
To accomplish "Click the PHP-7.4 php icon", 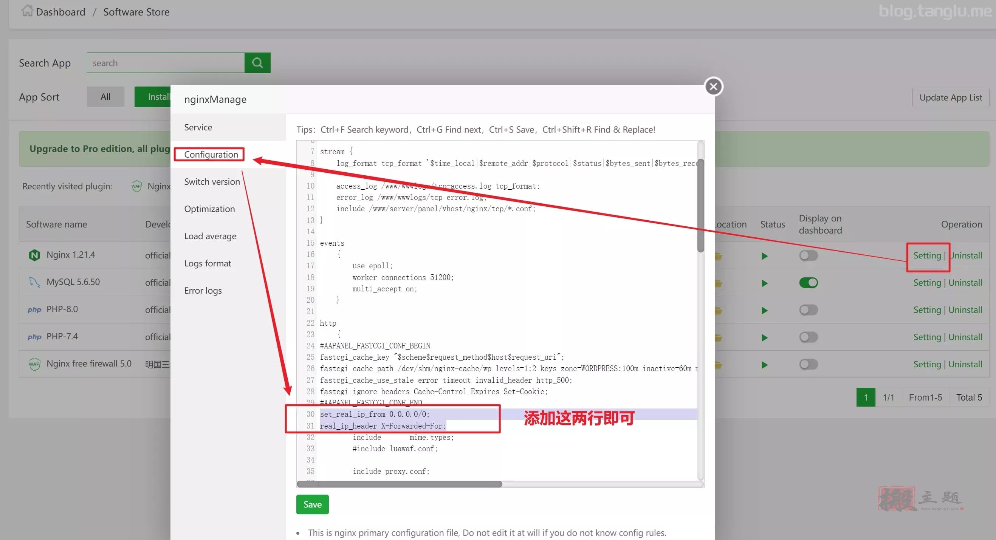I will tap(34, 337).
